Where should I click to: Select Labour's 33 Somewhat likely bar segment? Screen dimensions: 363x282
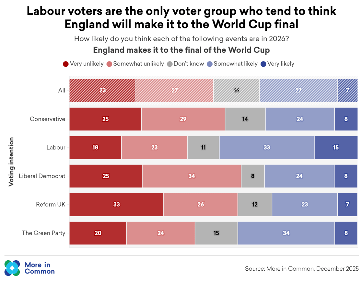[x=267, y=148]
